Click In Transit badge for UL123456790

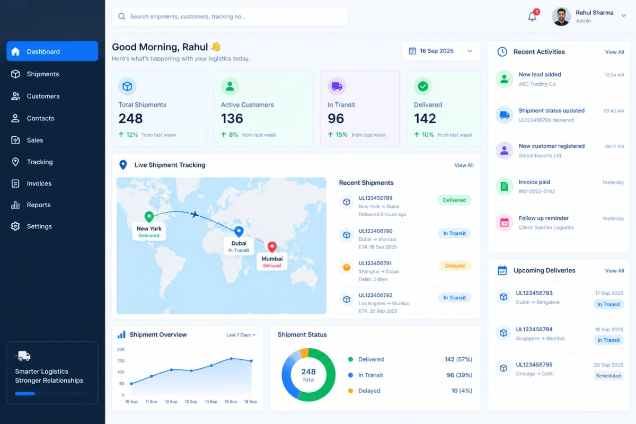(454, 233)
